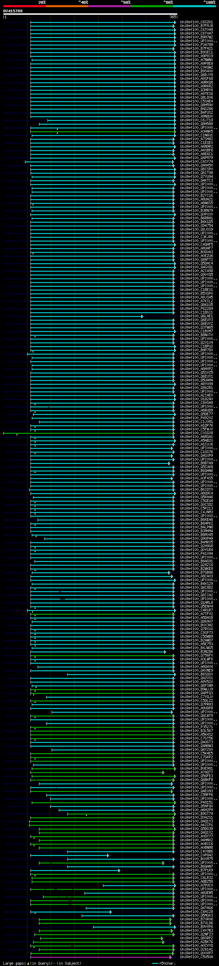Select the query label AV415789
This screenshot has height=966, width=219.
click(13, 11)
